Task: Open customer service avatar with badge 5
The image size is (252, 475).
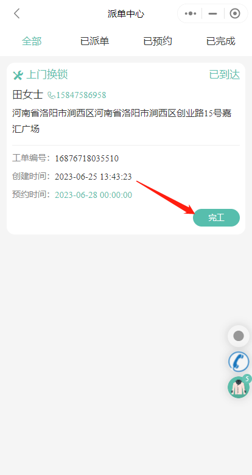Action: coord(239,387)
